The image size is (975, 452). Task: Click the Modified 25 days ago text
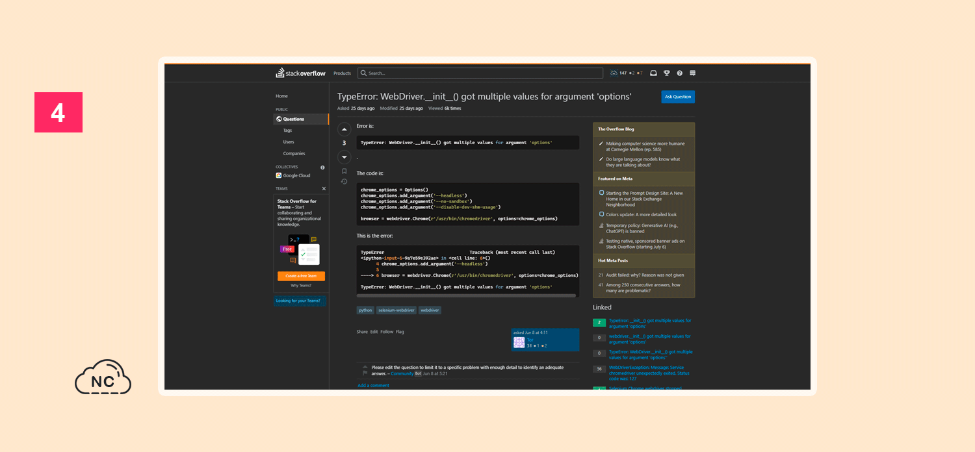401,108
